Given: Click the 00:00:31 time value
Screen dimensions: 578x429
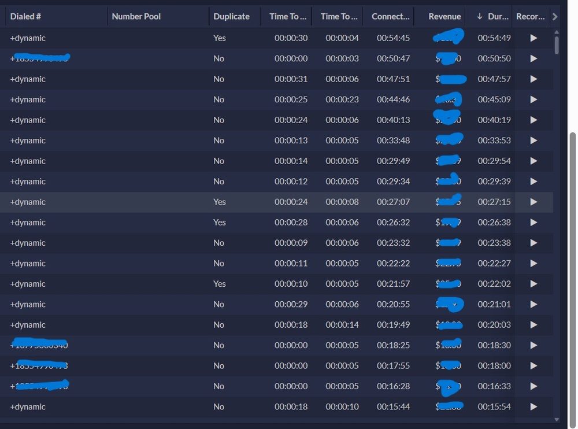Looking at the screenshot, I should [x=291, y=79].
